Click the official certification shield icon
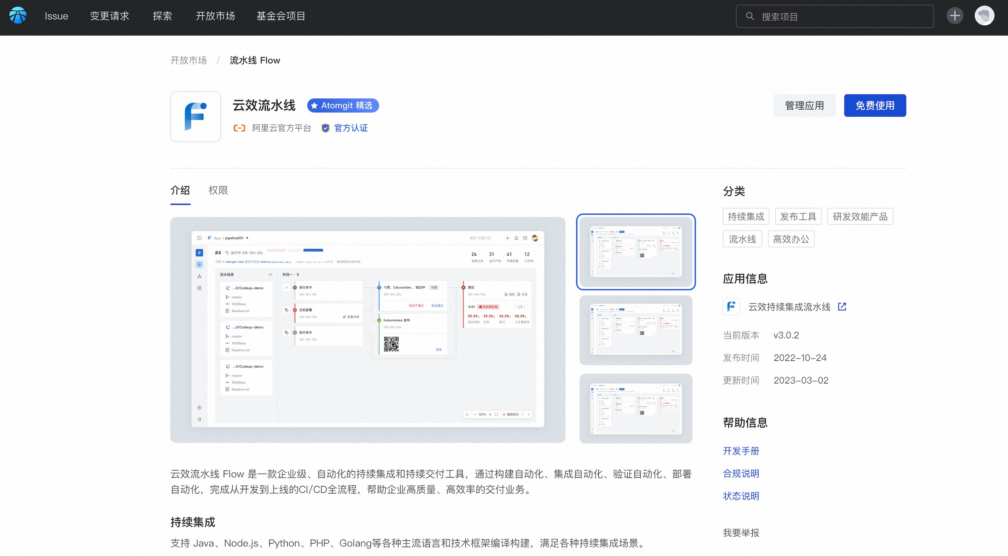Screen dimensions: 1008x556 coord(325,128)
